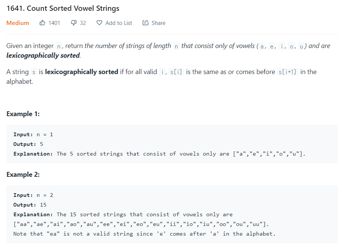Click the Example 2 heading

tap(23, 175)
